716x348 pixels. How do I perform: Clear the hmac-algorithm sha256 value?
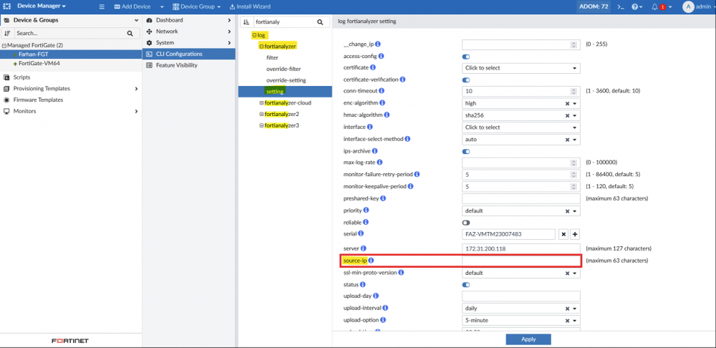568,115
